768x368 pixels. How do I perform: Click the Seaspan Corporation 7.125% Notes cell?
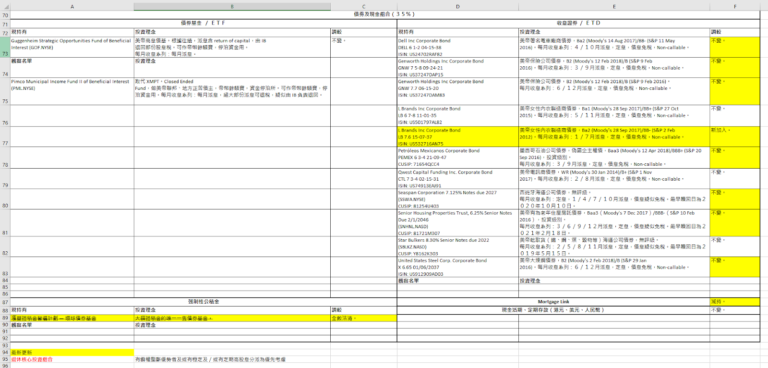point(458,199)
